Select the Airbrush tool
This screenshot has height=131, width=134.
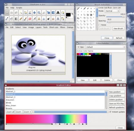point(35,19)
